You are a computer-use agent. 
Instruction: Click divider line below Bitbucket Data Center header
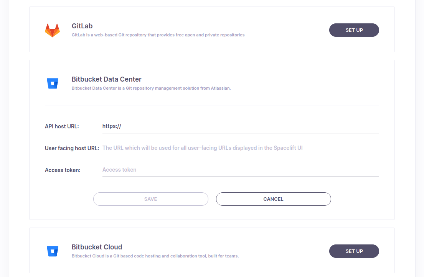(212, 105)
